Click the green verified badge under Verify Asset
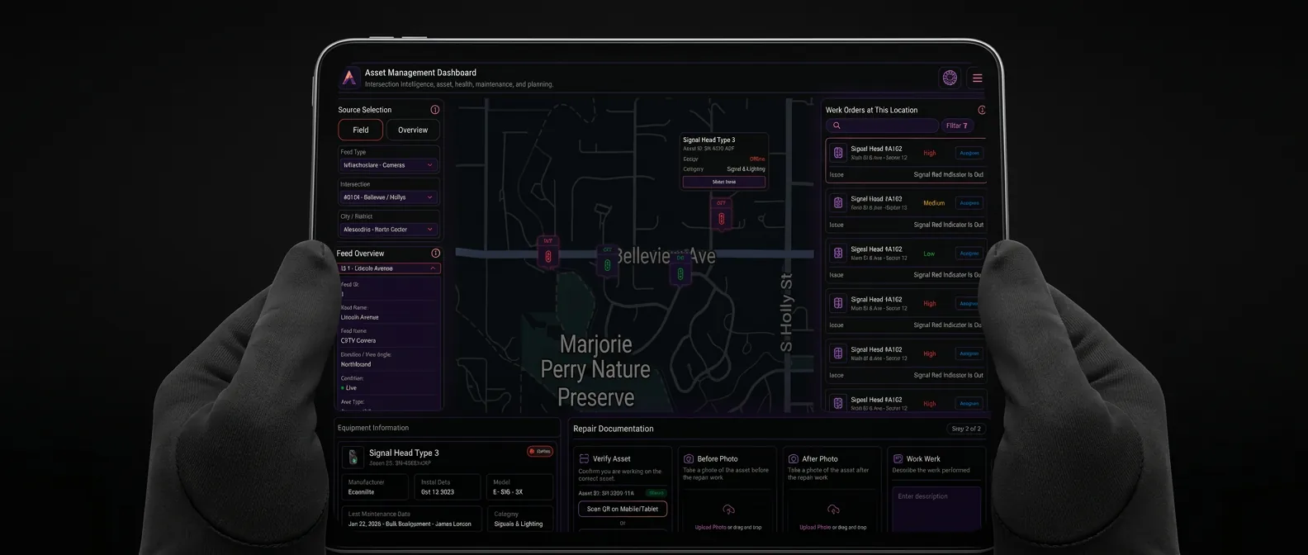This screenshot has width=1308, height=555. click(656, 493)
